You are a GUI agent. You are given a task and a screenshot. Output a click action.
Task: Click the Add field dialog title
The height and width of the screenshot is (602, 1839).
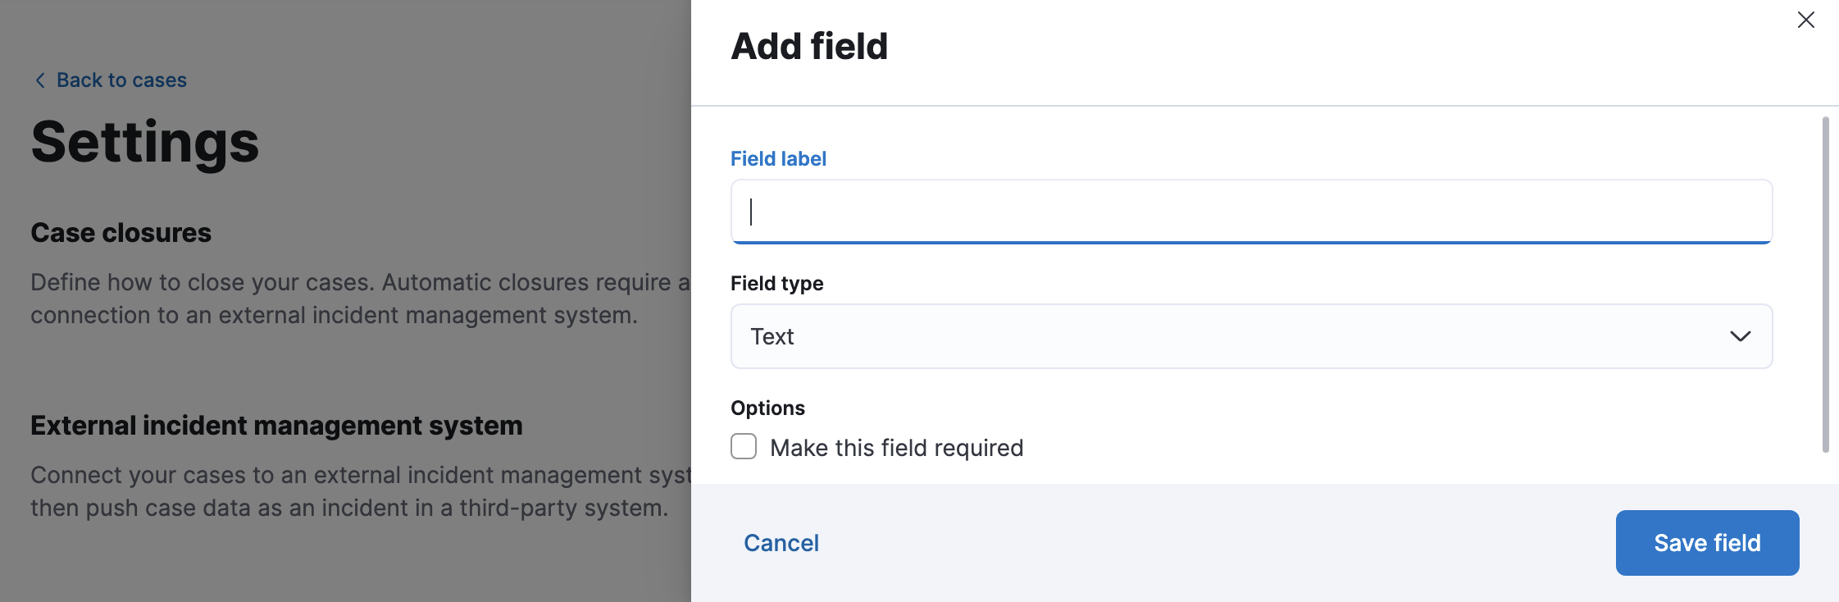coord(808,47)
